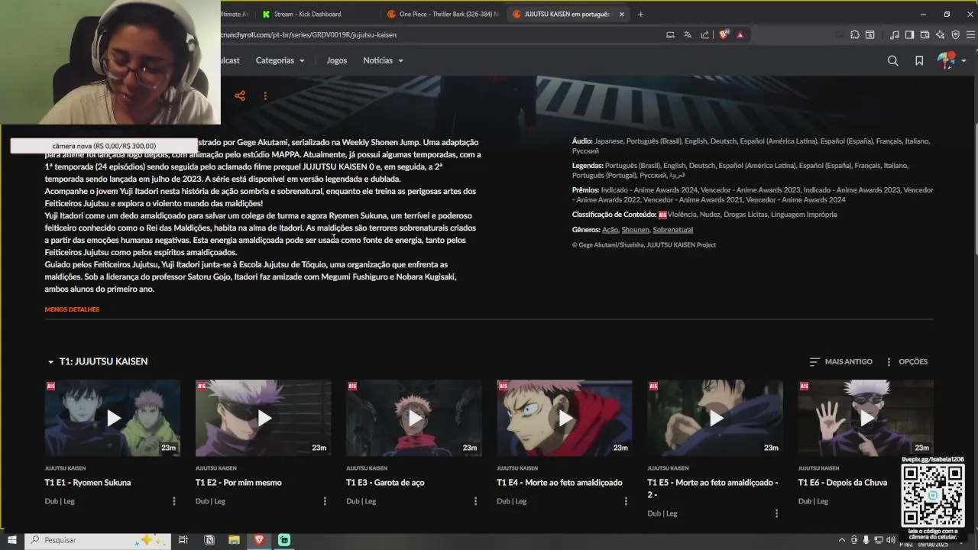The image size is (978, 550).
Task: Click the share icon for Jujutsu Kaisen
Action: pyautogui.click(x=240, y=95)
